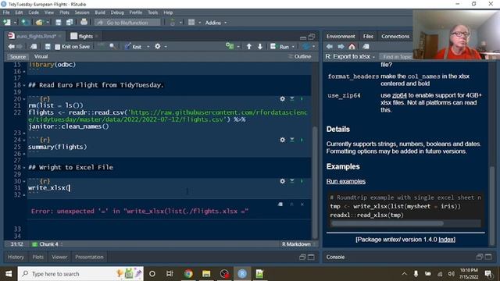
Task: Click the insert new code chunk icon
Action: coord(230,47)
